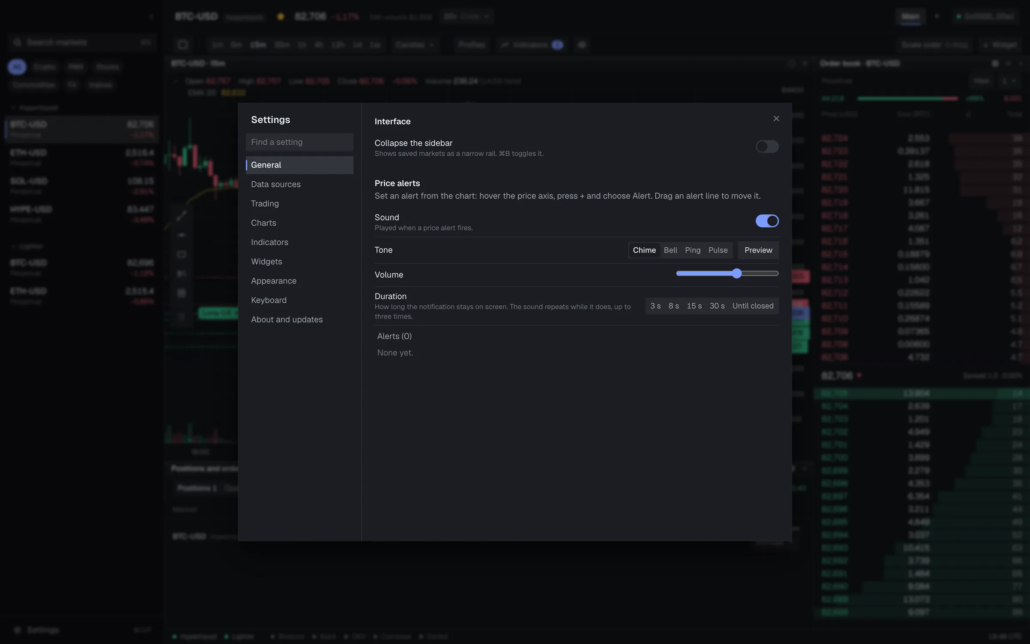The width and height of the screenshot is (1030, 644).
Task: Open the Data sources settings section
Action: pyautogui.click(x=300, y=184)
